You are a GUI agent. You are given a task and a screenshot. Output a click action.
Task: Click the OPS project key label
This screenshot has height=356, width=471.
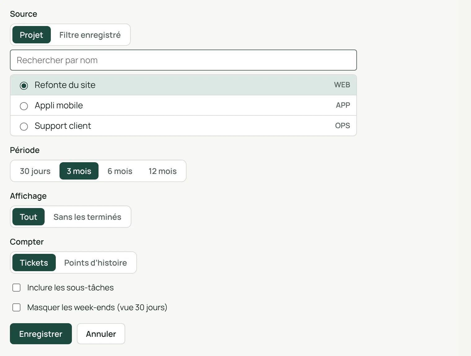(x=342, y=126)
